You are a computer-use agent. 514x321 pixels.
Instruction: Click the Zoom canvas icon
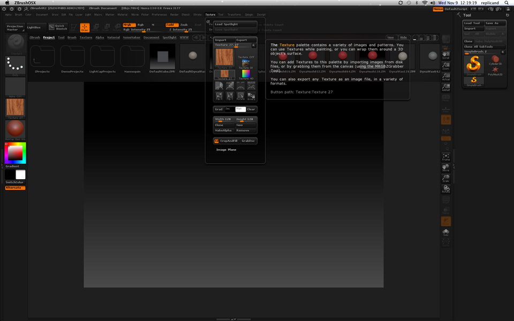tap(446, 66)
